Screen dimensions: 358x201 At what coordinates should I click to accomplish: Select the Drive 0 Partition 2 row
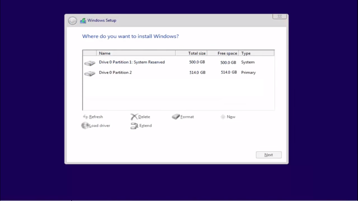tap(115, 72)
